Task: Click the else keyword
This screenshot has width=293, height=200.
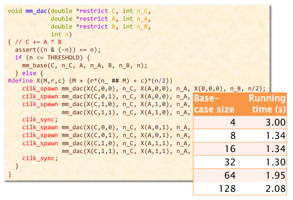Action: click(x=29, y=73)
